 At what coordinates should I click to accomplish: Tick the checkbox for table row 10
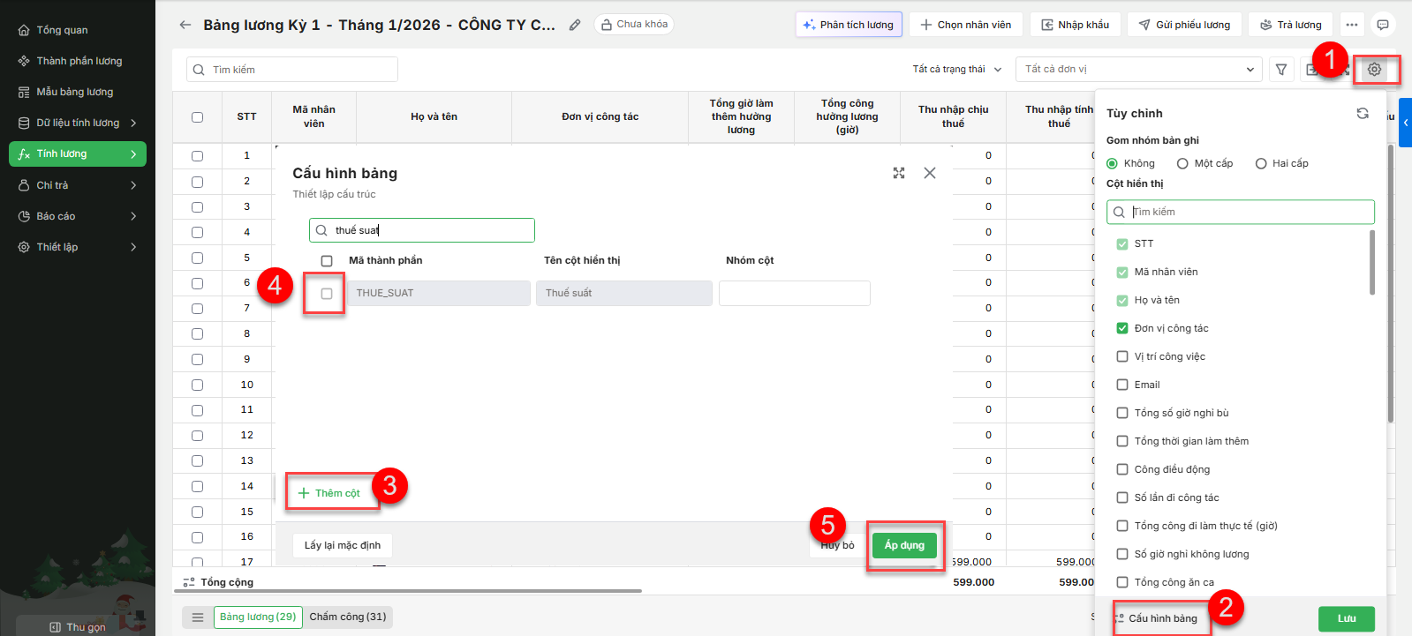click(197, 385)
